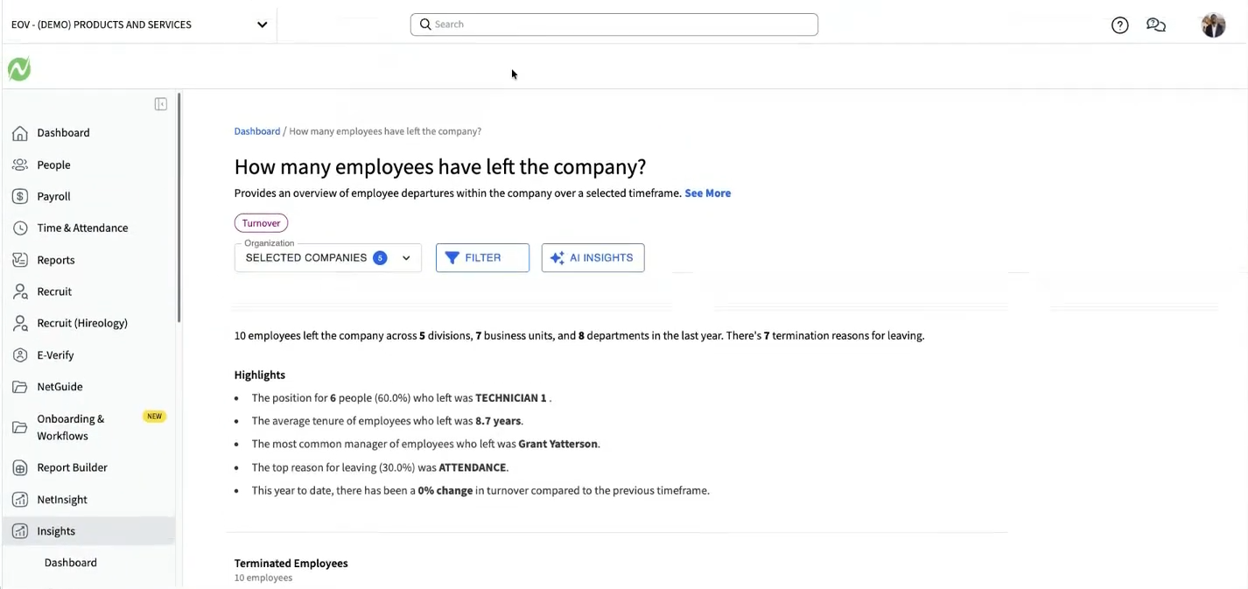Click the AI INSIGHTS button
Image resolution: width=1248 pixels, height=589 pixels.
click(592, 257)
